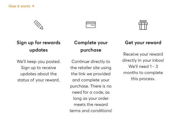Click the 'Continue directly to' text line
Screen dimensions: 174x117
point(91,61)
